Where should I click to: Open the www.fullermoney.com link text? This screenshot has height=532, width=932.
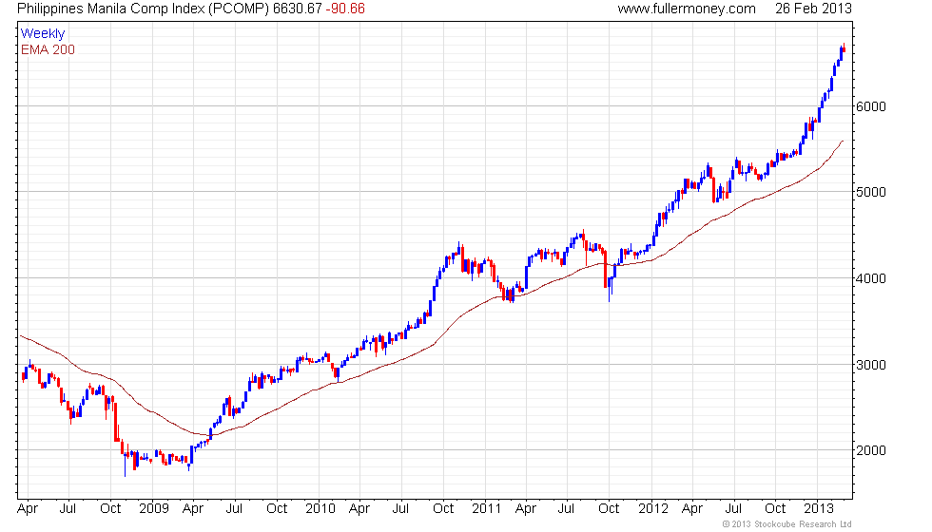(687, 9)
